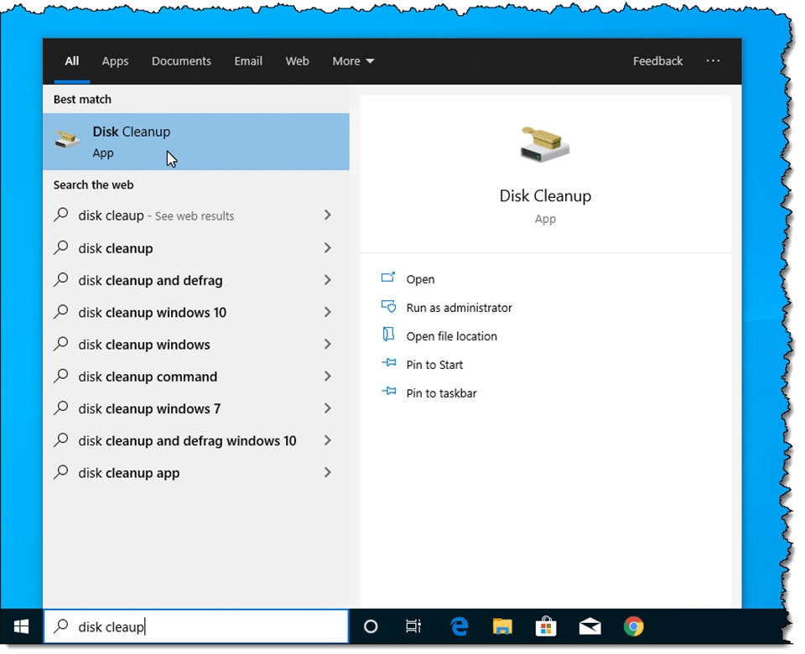Select the Web search tab

(297, 61)
